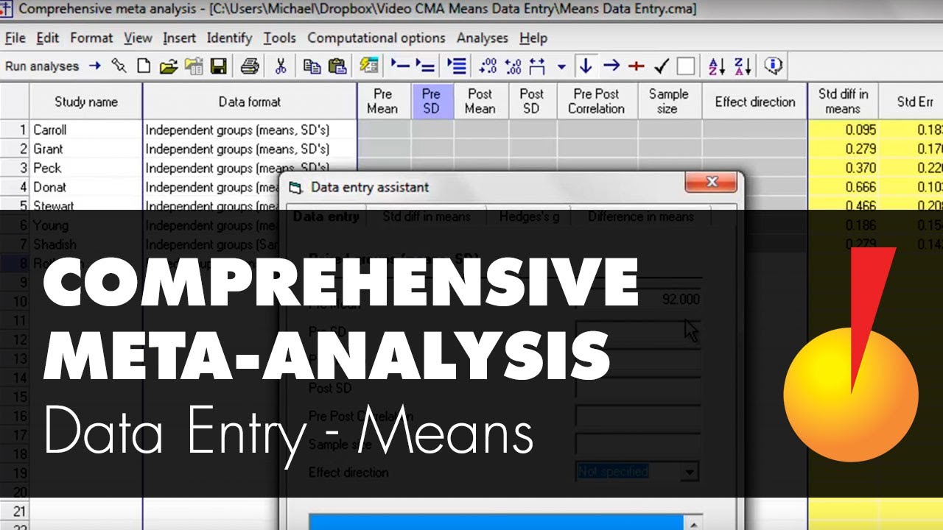Open the Tools menu
This screenshot has height=530, width=943.
pos(280,38)
